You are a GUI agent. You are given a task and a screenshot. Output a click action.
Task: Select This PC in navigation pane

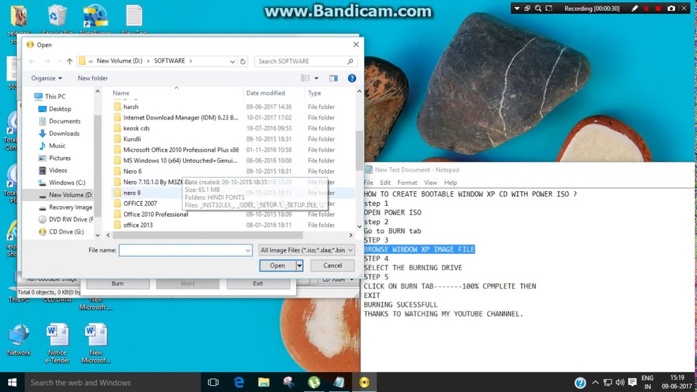click(x=55, y=96)
